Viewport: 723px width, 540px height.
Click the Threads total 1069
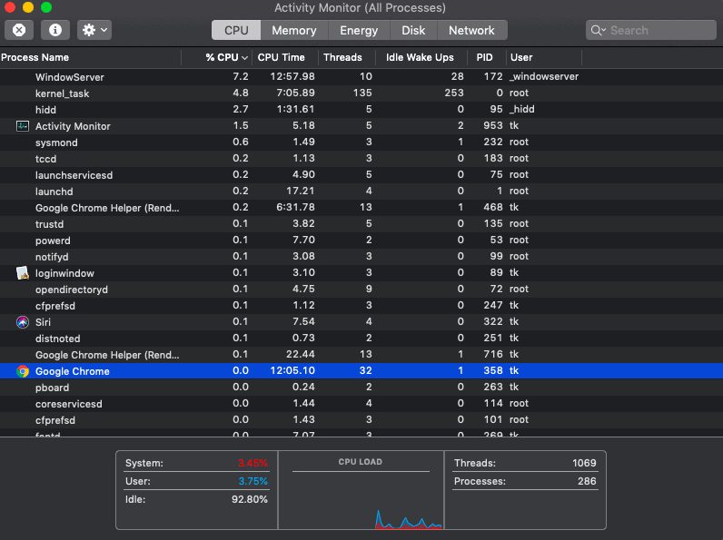pyautogui.click(x=584, y=463)
